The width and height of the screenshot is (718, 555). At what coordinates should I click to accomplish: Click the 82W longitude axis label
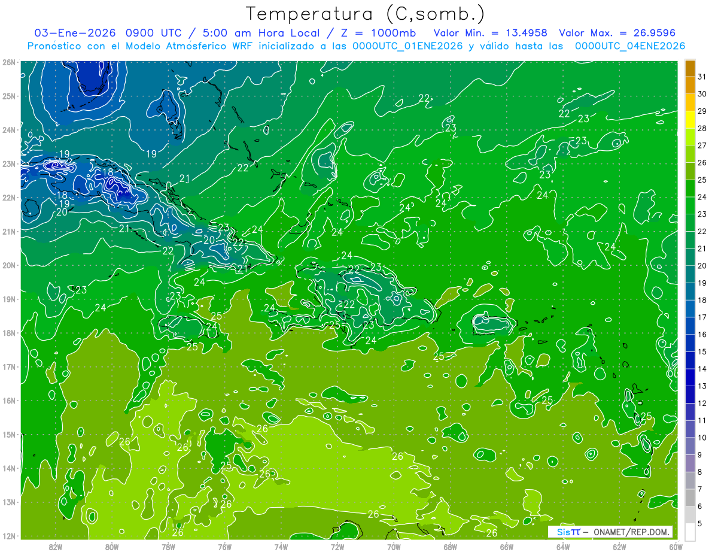[x=56, y=547]
